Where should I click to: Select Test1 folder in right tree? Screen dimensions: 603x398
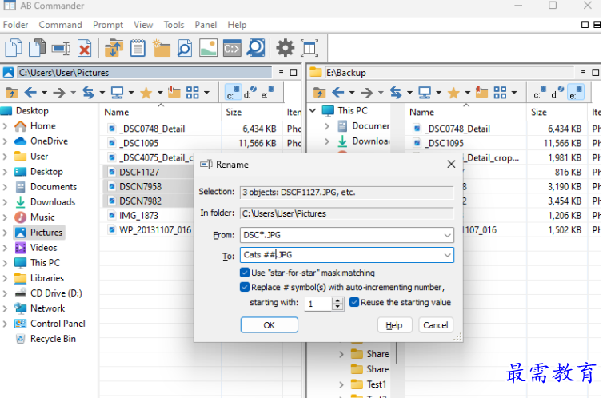pos(376,384)
